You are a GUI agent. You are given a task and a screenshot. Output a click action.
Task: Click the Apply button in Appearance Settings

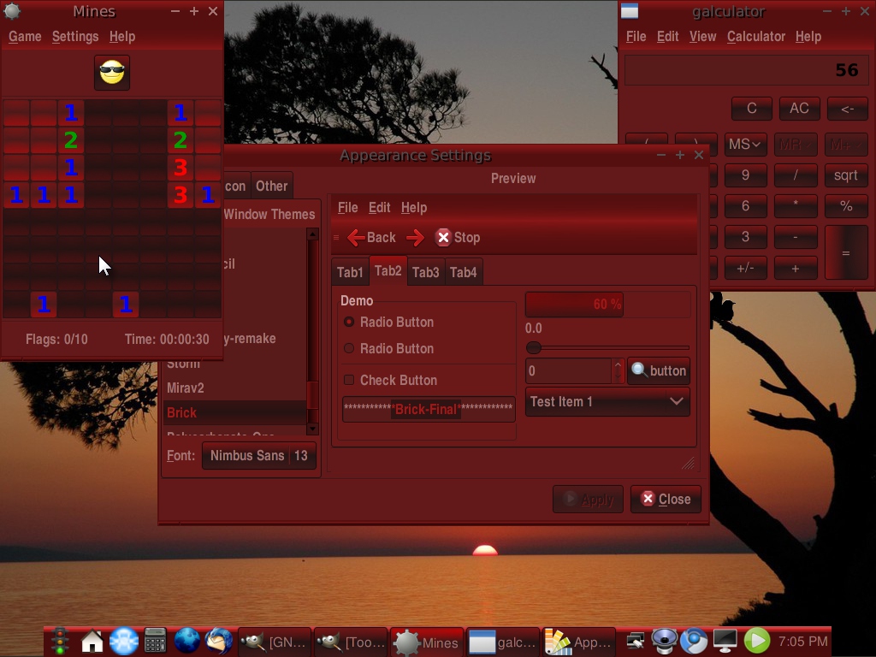(x=588, y=499)
